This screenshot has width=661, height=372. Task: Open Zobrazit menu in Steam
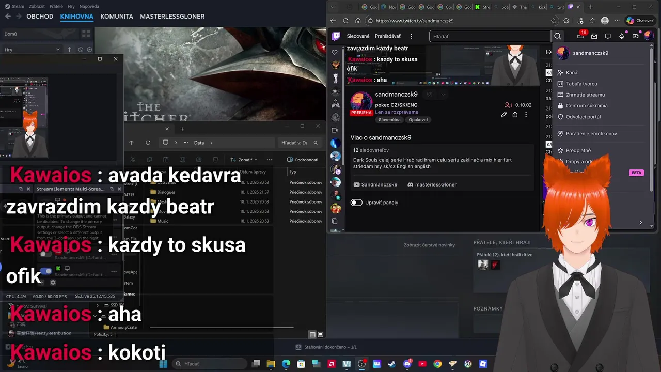[x=37, y=6]
